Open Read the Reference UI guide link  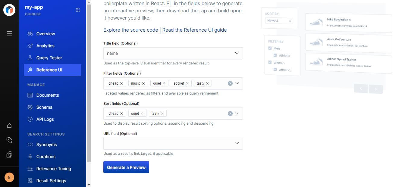[194, 30]
